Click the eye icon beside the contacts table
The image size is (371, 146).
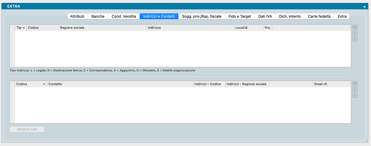[x=355, y=84]
